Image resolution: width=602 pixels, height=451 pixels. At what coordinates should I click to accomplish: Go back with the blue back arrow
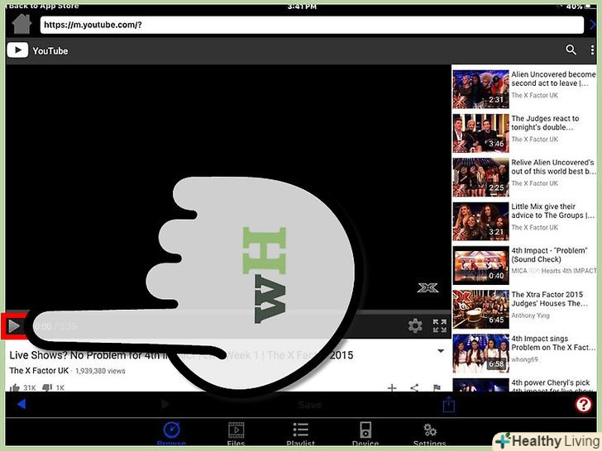pos(21,404)
